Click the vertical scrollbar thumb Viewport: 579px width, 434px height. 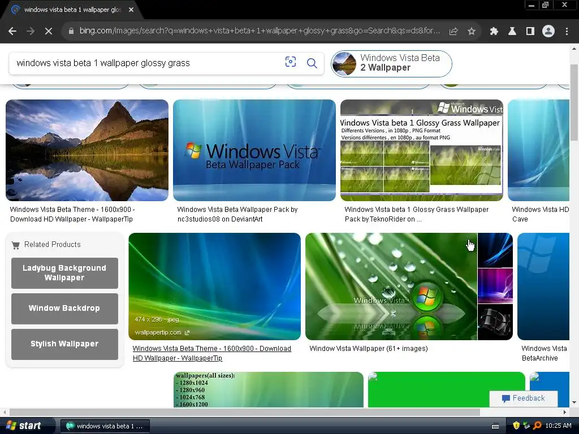(x=574, y=102)
